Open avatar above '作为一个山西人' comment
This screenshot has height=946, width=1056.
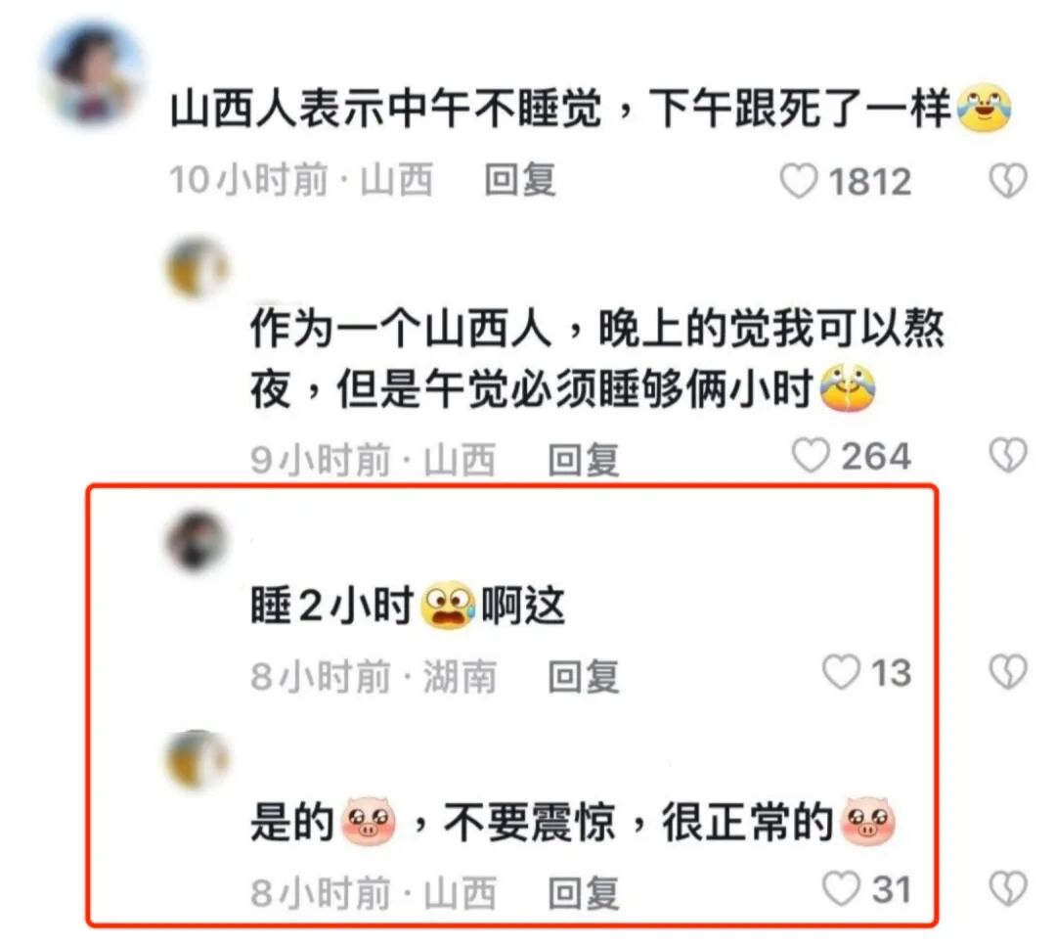(x=197, y=267)
